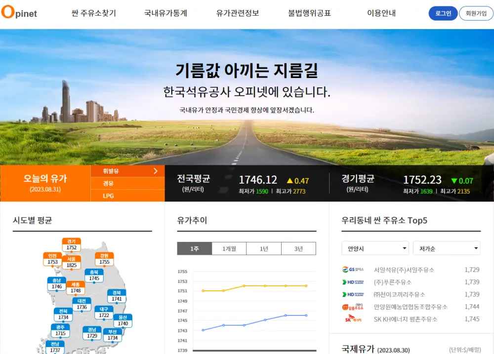Image resolution: width=494 pixels, height=354 pixels.
Task: Click the 로그인 button
Action: 442,13
